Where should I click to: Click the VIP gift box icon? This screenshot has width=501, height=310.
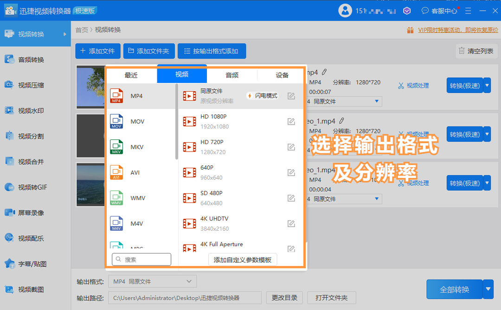tap(410, 30)
